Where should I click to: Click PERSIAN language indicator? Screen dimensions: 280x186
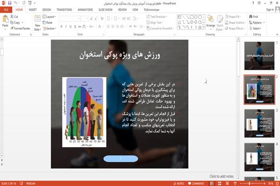point(31,184)
